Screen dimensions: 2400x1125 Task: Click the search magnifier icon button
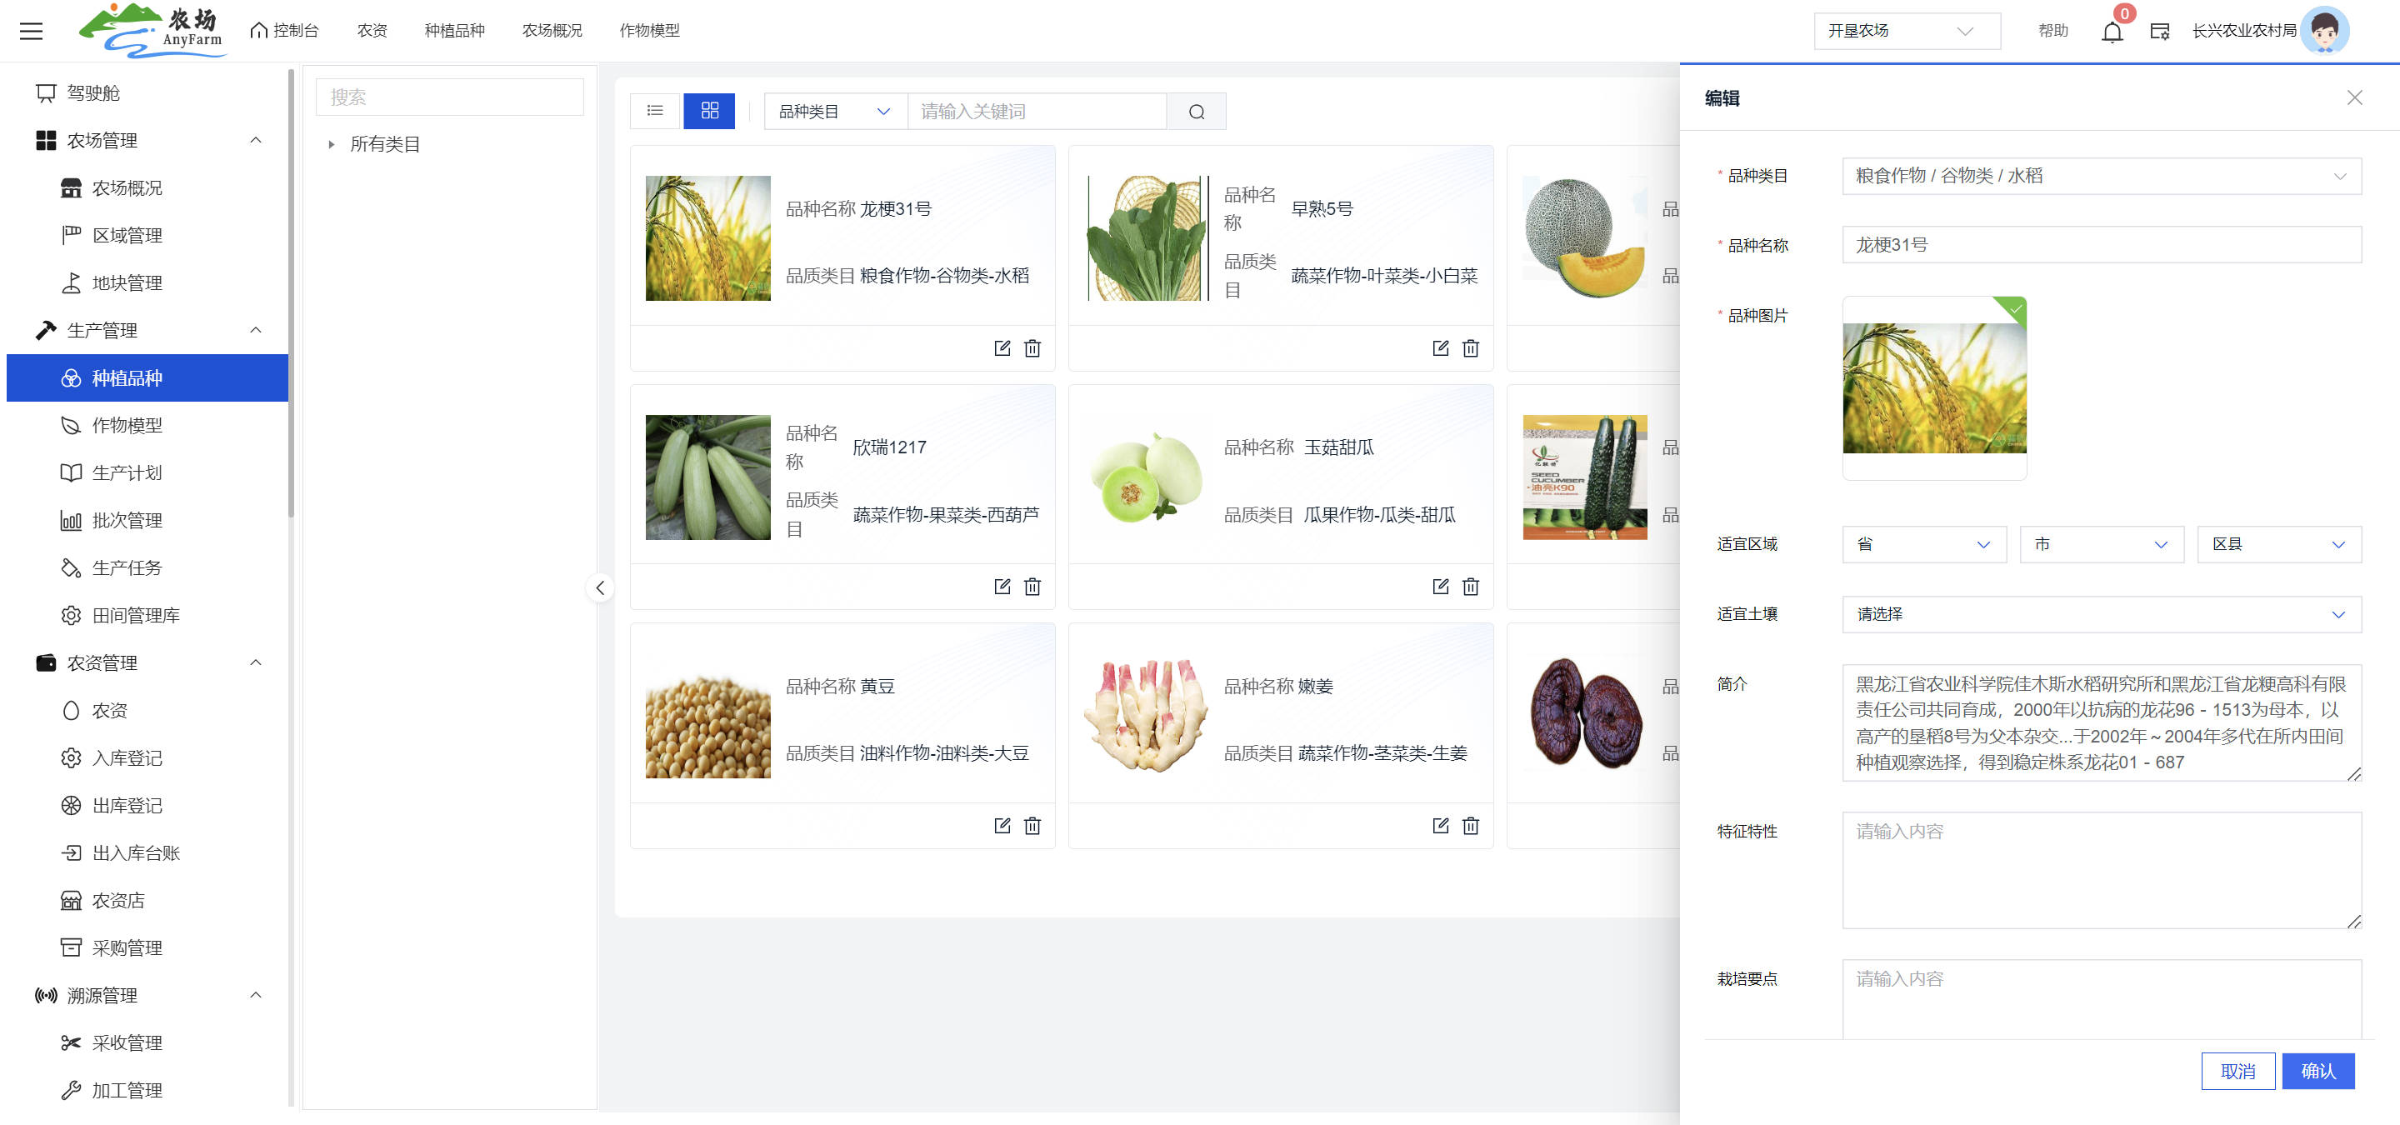coord(1197,112)
